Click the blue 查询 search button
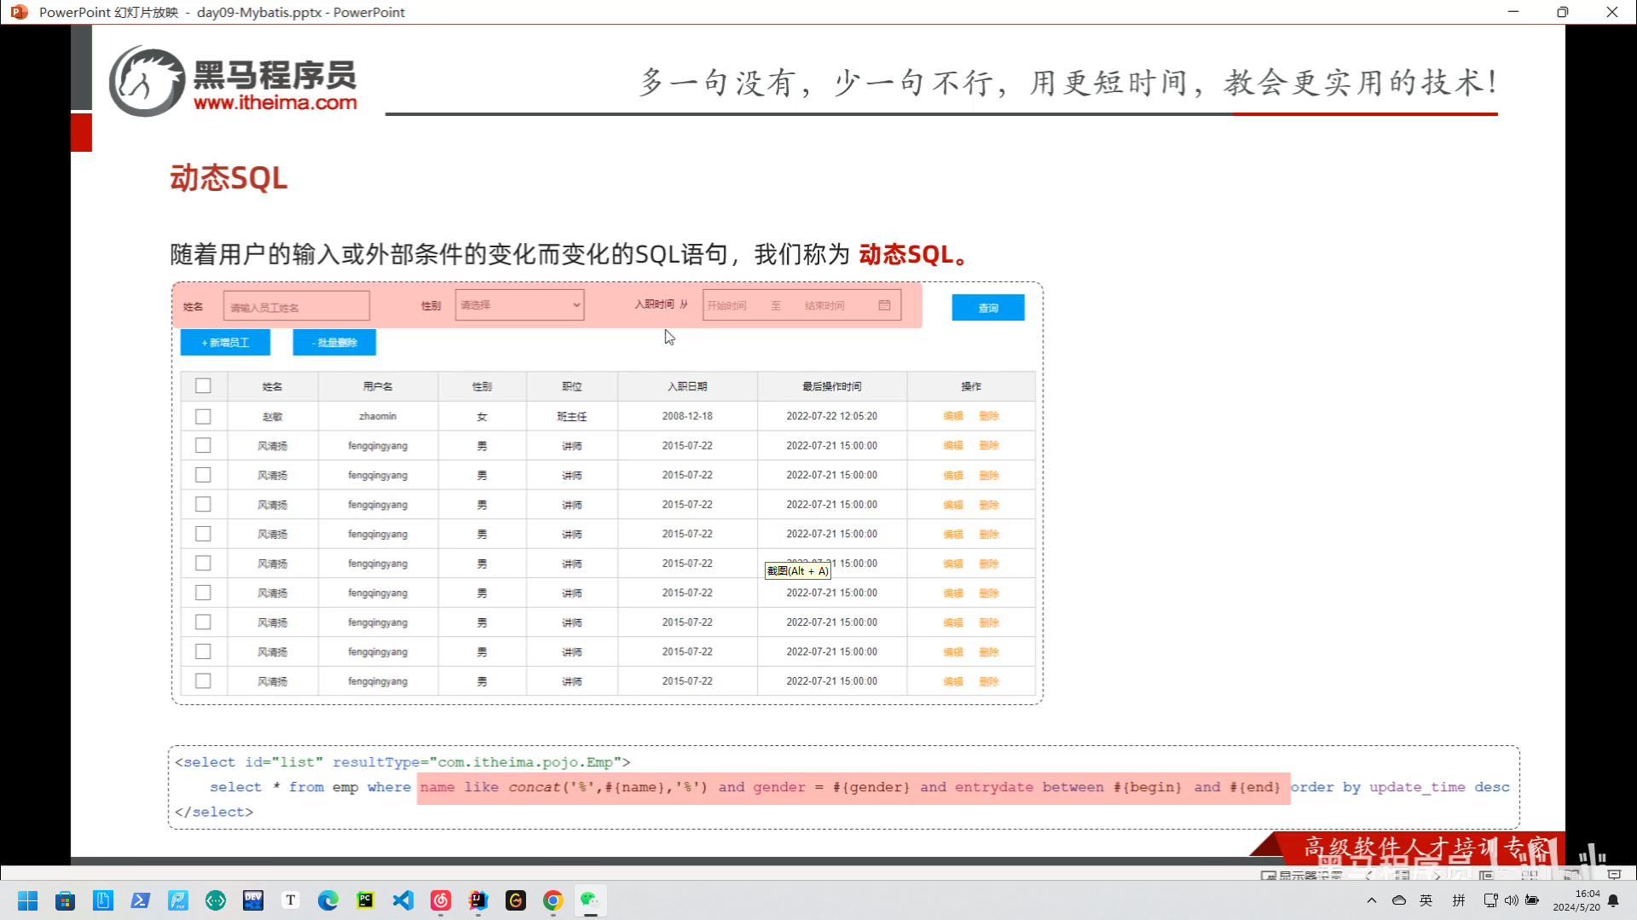Image resolution: width=1637 pixels, height=920 pixels. pos(988,308)
